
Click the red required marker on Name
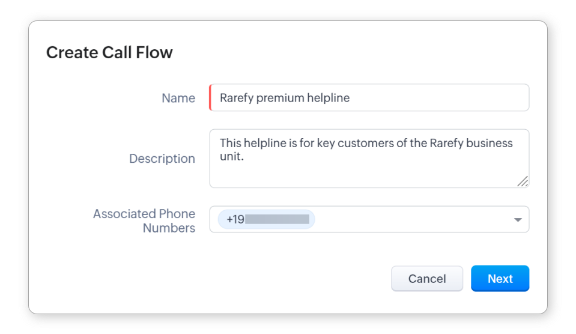coord(210,98)
